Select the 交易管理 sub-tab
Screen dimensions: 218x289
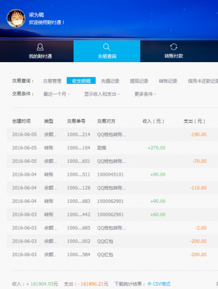tap(52, 81)
